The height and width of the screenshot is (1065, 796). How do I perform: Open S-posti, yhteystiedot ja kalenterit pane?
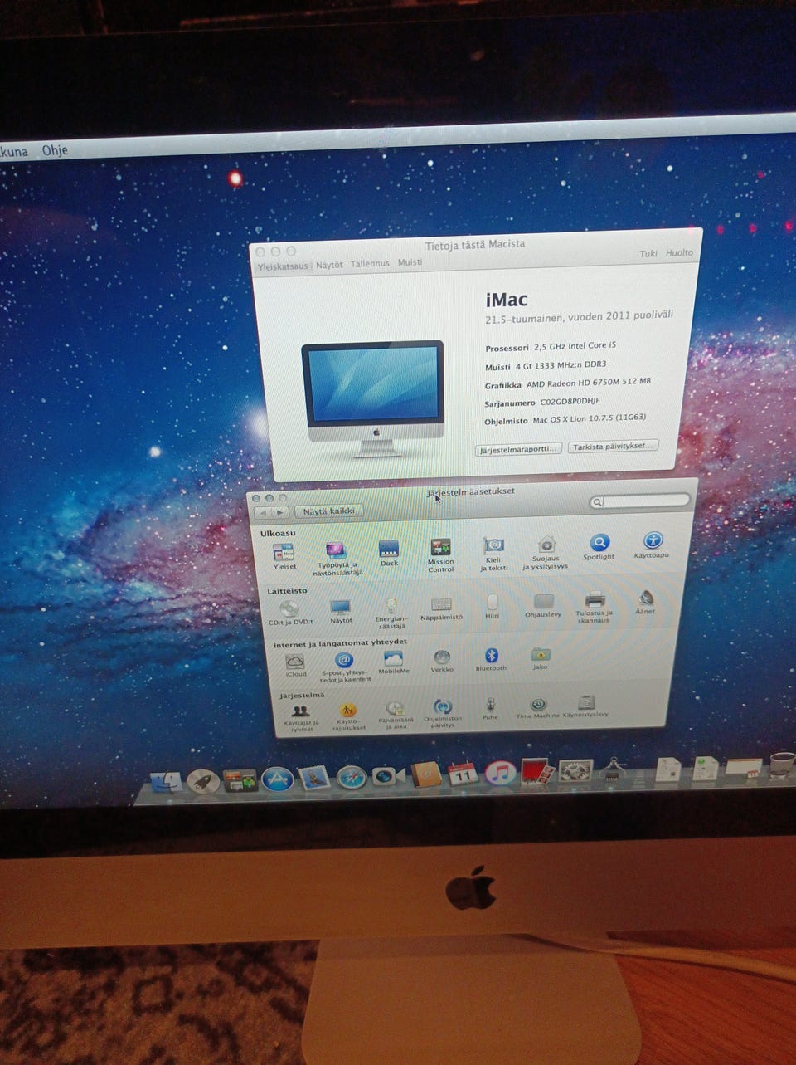tap(344, 668)
